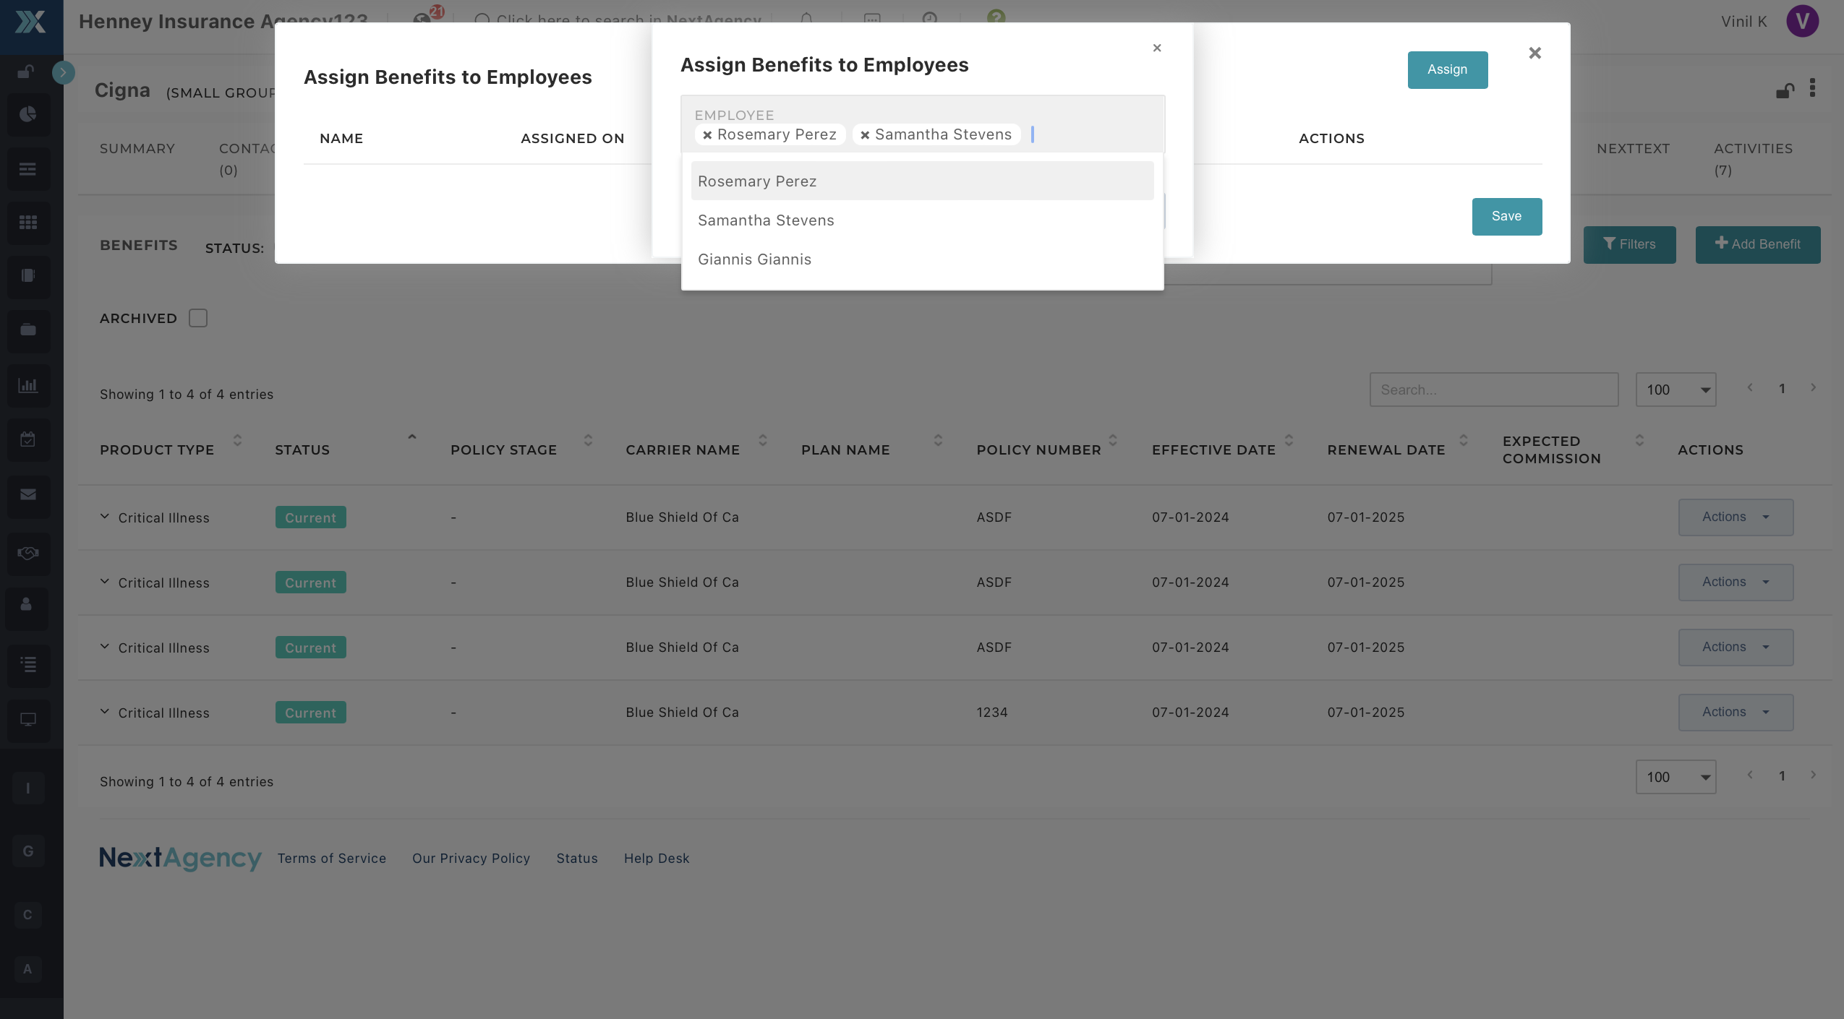Screen dimensions: 1844x1019
Task: Open the Help Desk footer link
Action: pos(657,859)
